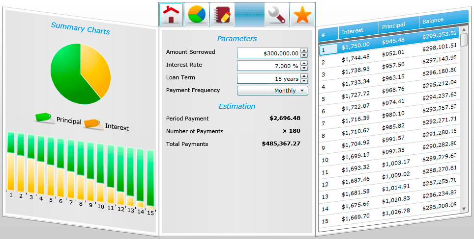The image size is (474, 239).
Task: Sort table by Interest column header
Action: click(358, 29)
